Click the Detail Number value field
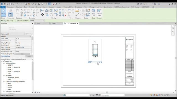177x99 pixels. [x=23, y=50]
